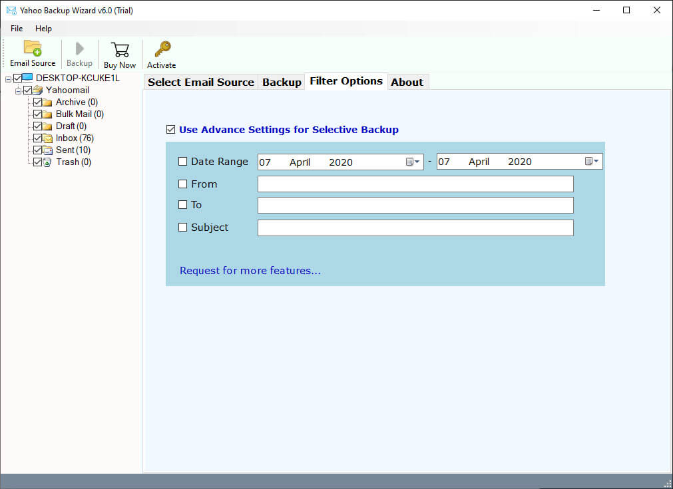Open the start date calendar dropdown
The width and height of the screenshot is (673, 489).
click(413, 162)
